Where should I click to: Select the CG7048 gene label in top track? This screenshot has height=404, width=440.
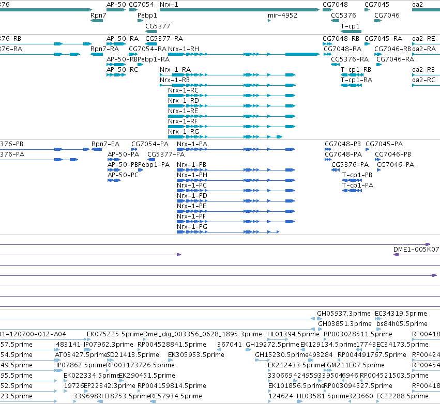tap(335, 5)
